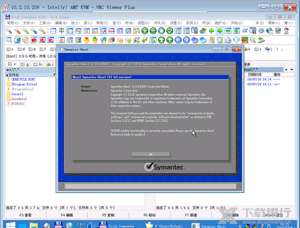
Task: Click the green 平 panel-layout toolbar icon
Action: tap(61, 31)
